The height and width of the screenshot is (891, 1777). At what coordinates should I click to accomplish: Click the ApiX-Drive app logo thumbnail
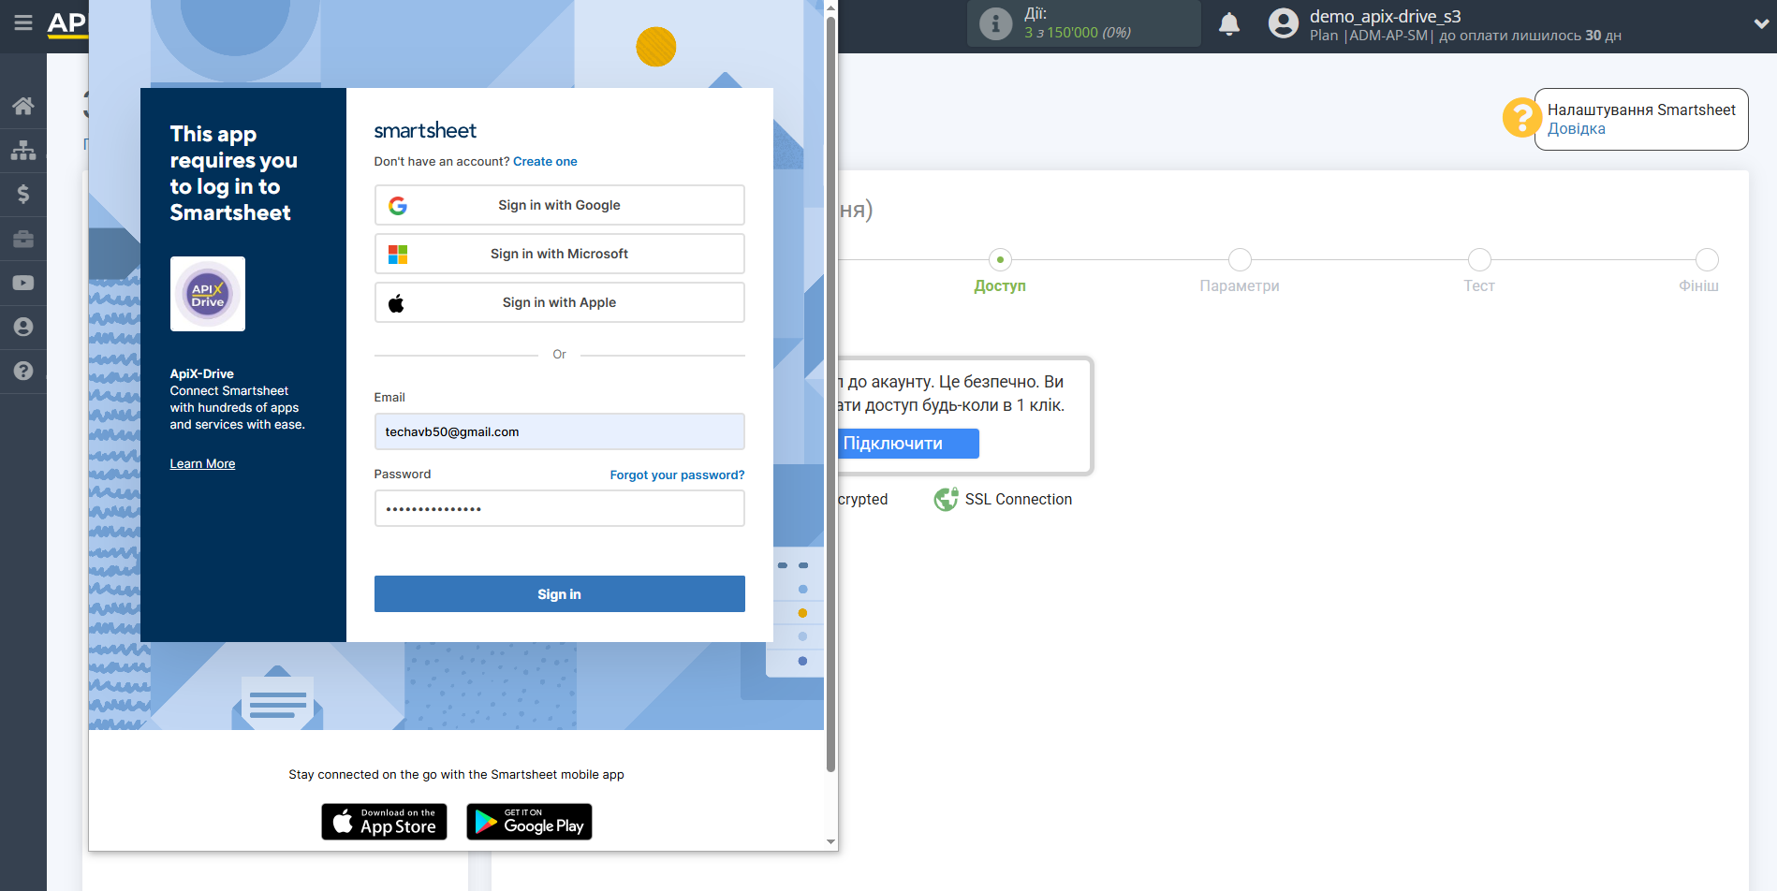point(208,294)
